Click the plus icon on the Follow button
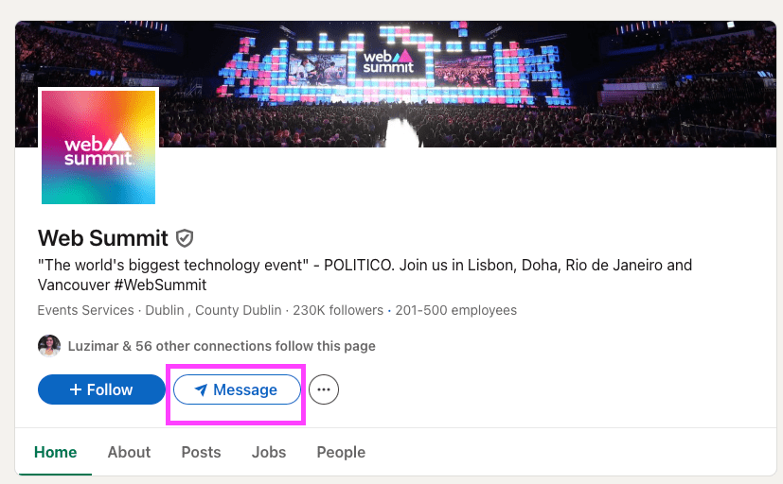The image size is (783, 484). (76, 389)
